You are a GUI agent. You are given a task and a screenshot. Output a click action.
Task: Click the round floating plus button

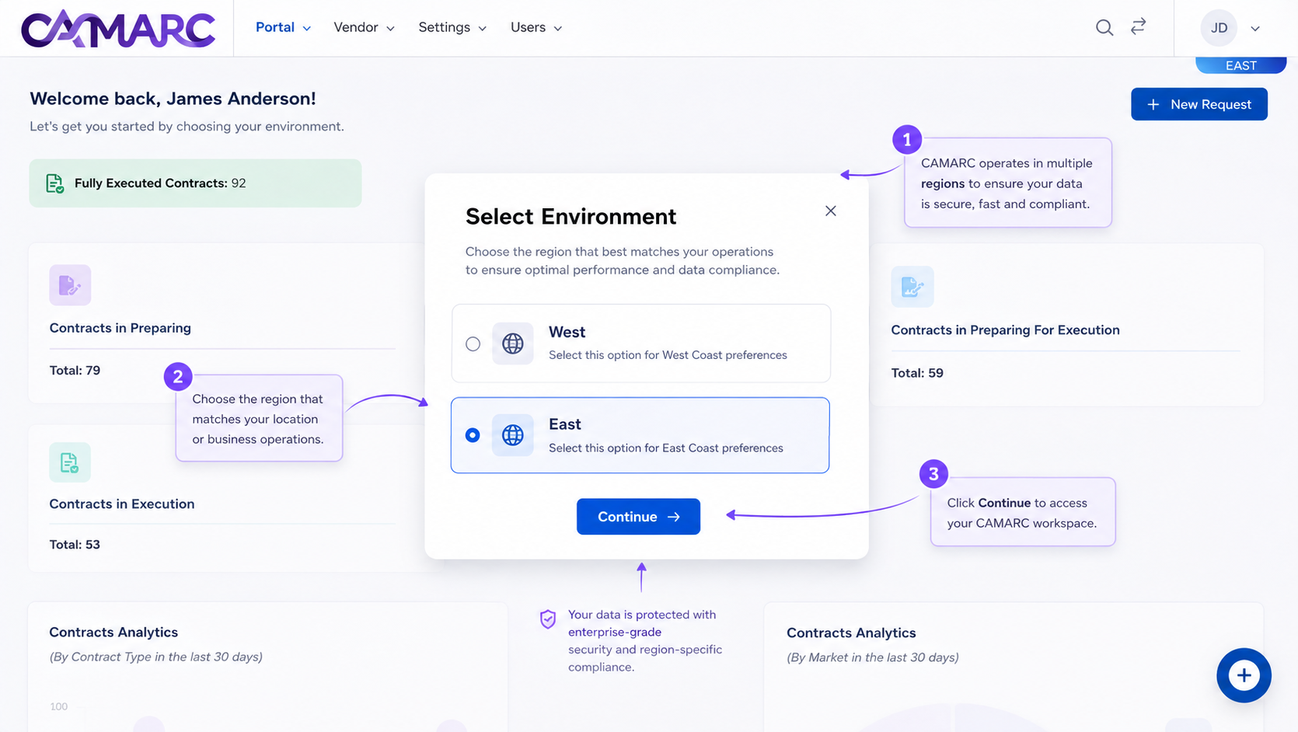pos(1244,675)
